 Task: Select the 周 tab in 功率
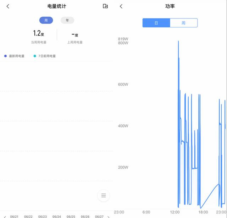click(x=184, y=23)
